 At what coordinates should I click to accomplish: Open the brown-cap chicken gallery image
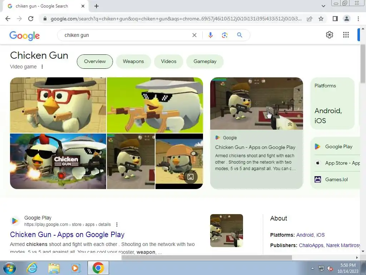coord(131,161)
